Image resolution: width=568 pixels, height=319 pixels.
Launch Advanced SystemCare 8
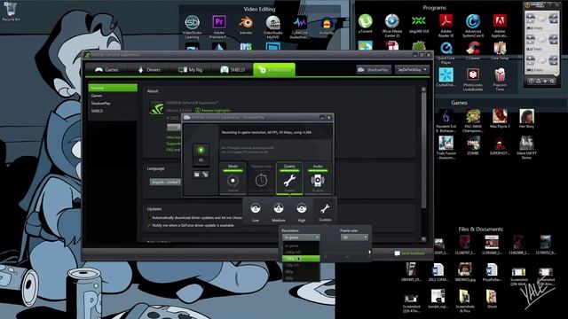473,26
